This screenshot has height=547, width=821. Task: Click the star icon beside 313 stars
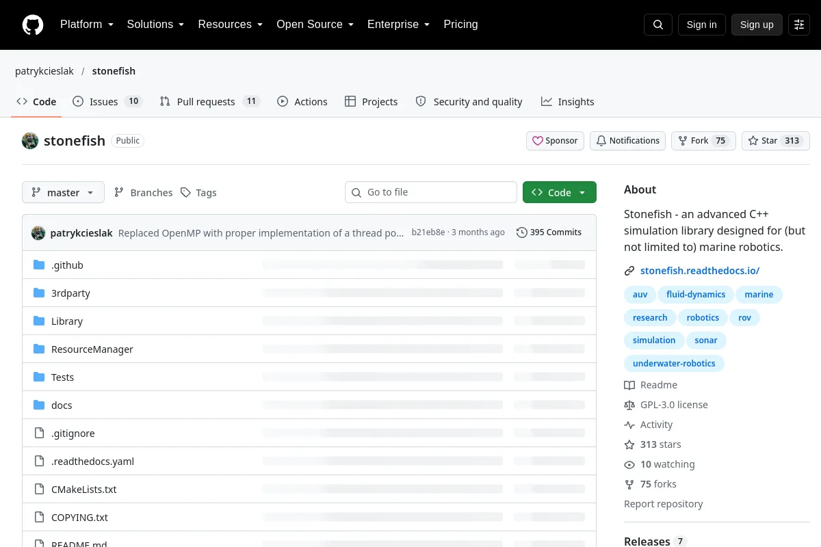[629, 444]
